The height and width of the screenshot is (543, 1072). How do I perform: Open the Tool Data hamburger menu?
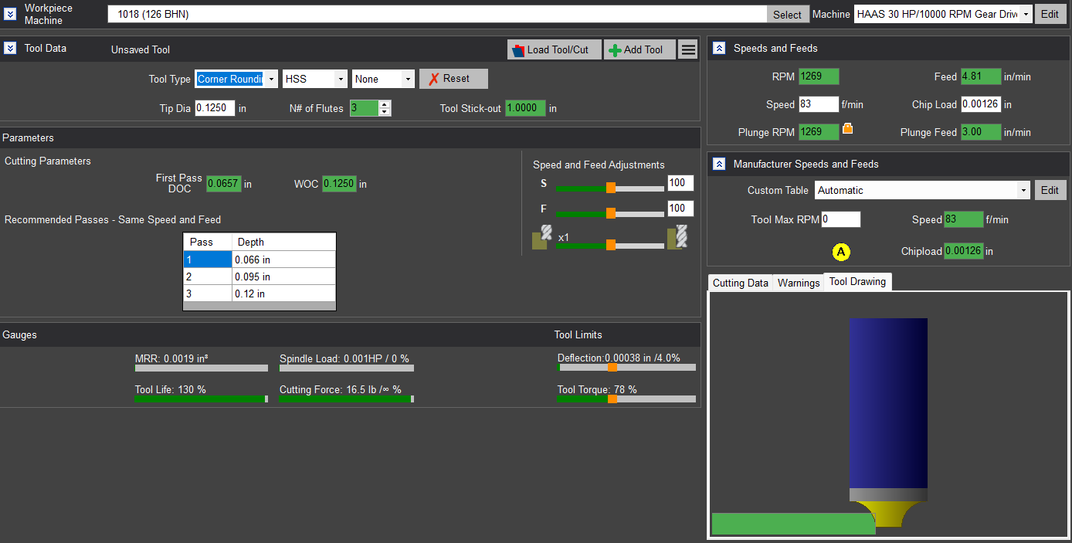688,49
